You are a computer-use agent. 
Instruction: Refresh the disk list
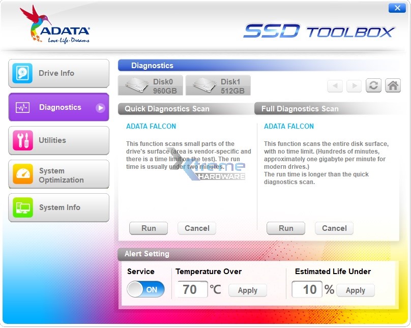point(373,85)
